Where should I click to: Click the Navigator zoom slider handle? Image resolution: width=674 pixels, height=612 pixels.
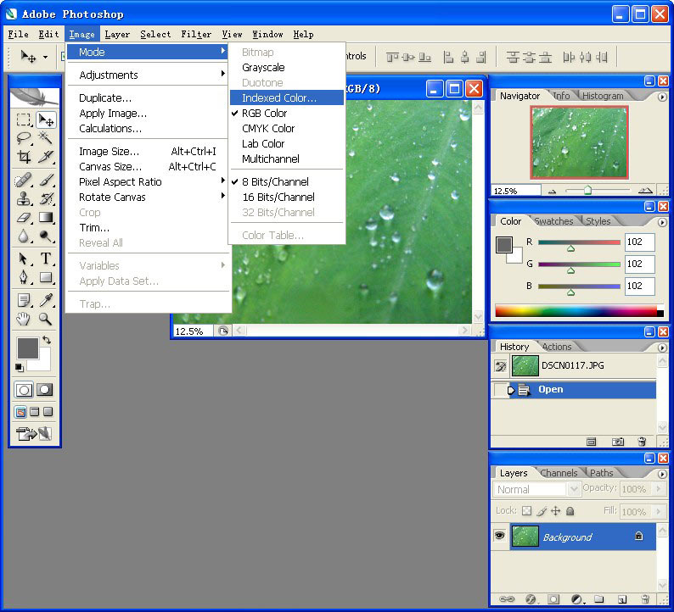[x=587, y=190]
